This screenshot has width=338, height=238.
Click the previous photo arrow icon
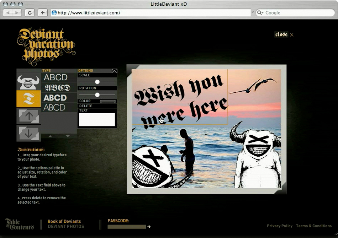[28, 116]
